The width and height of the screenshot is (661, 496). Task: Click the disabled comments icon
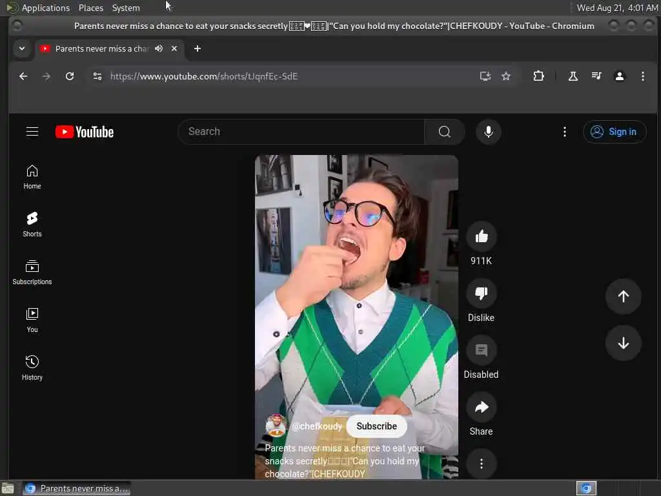(481, 350)
